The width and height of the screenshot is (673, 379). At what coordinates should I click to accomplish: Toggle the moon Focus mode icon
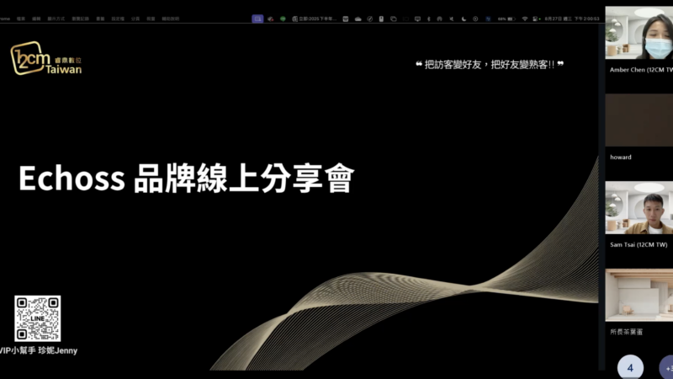click(x=464, y=19)
